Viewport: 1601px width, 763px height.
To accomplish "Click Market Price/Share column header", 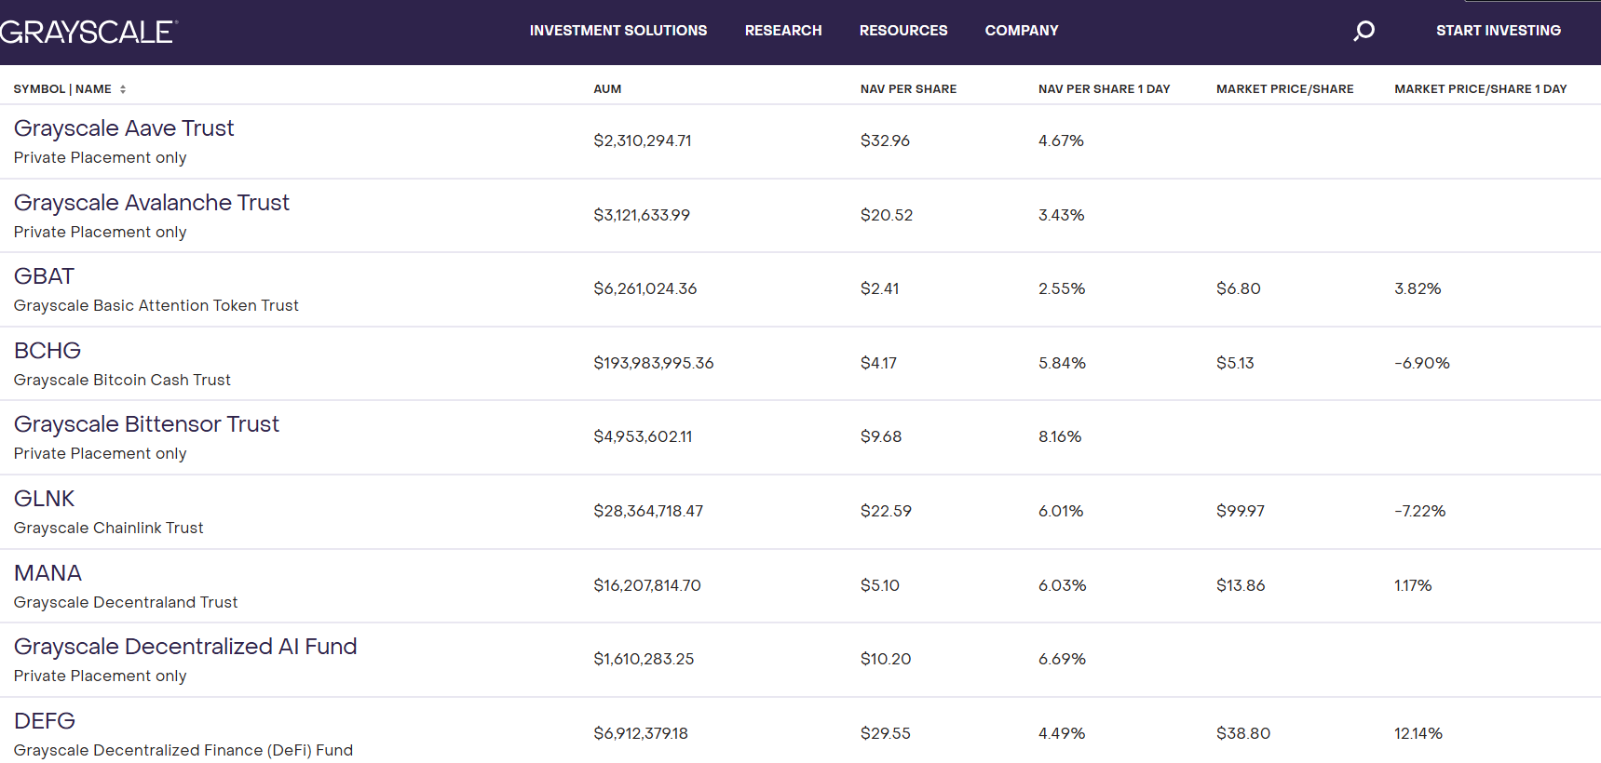I will (x=1284, y=89).
